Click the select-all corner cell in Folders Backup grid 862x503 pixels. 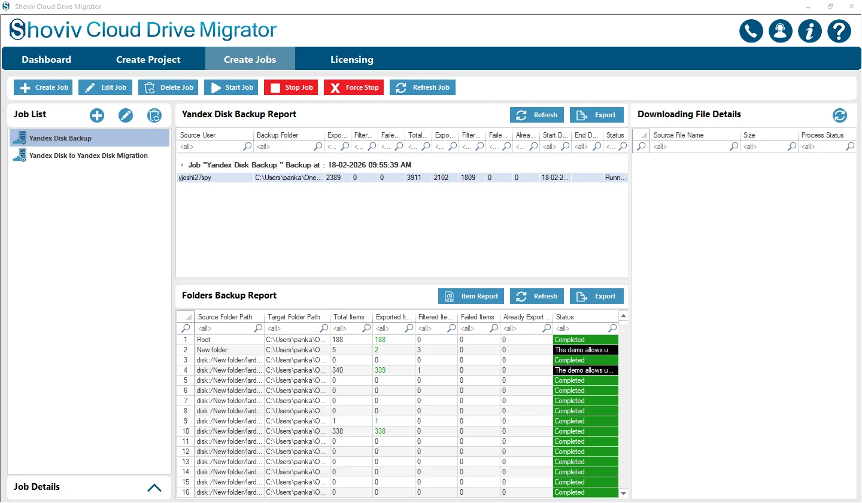point(186,317)
